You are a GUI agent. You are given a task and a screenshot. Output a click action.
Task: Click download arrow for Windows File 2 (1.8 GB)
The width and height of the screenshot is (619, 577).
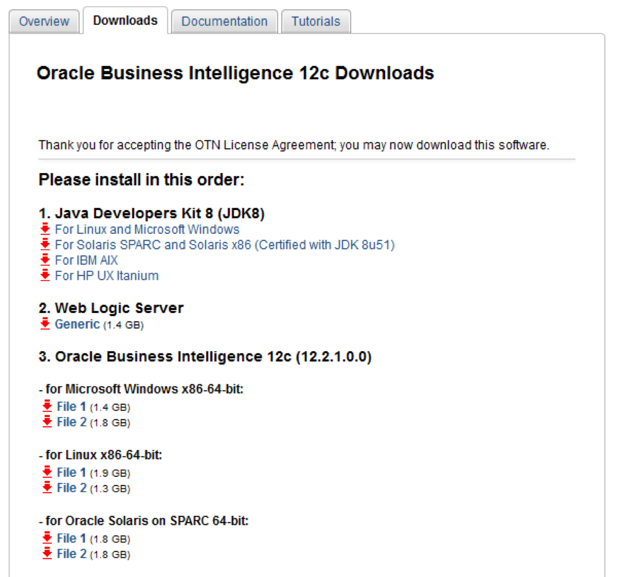47,421
